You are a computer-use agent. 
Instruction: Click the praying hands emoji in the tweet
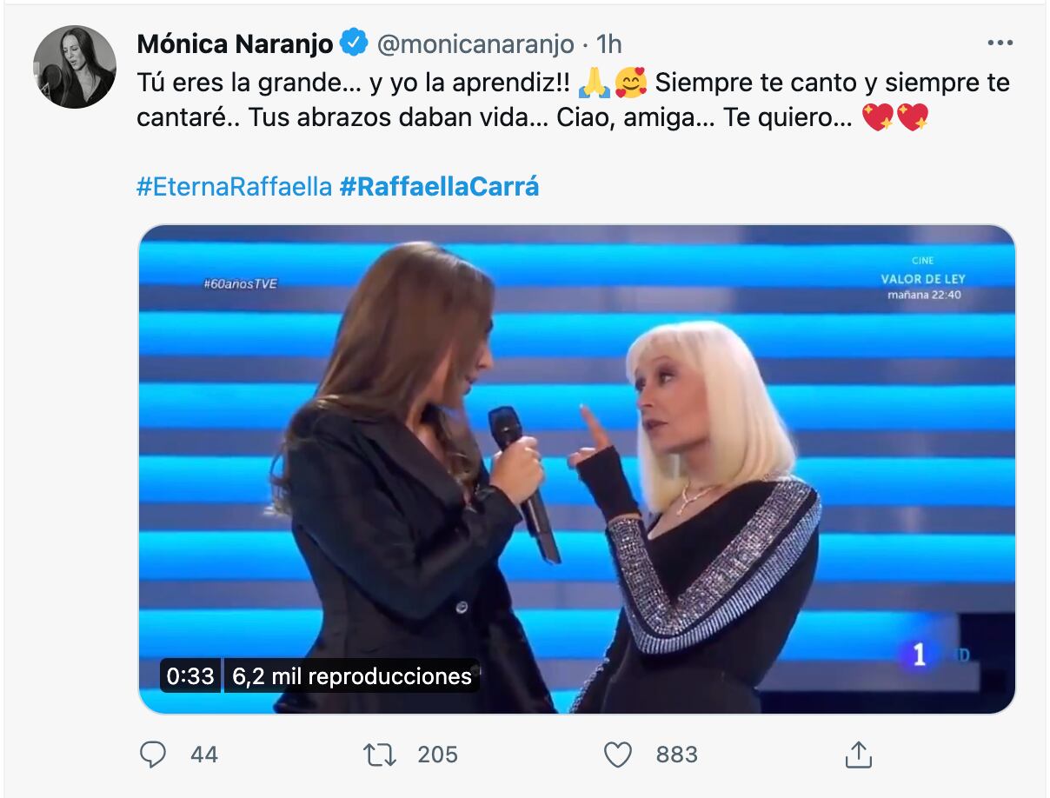pos(594,83)
